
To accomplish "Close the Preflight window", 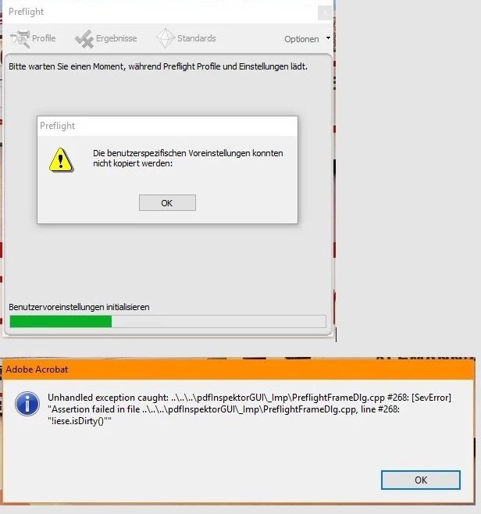I will pos(325,13).
